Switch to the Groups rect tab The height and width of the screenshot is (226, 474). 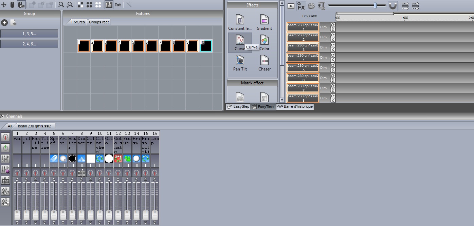click(99, 22)
